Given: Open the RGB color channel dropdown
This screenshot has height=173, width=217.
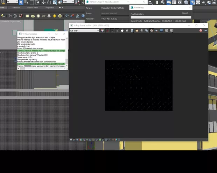Looking at the screenshot, I should point(84,31).
